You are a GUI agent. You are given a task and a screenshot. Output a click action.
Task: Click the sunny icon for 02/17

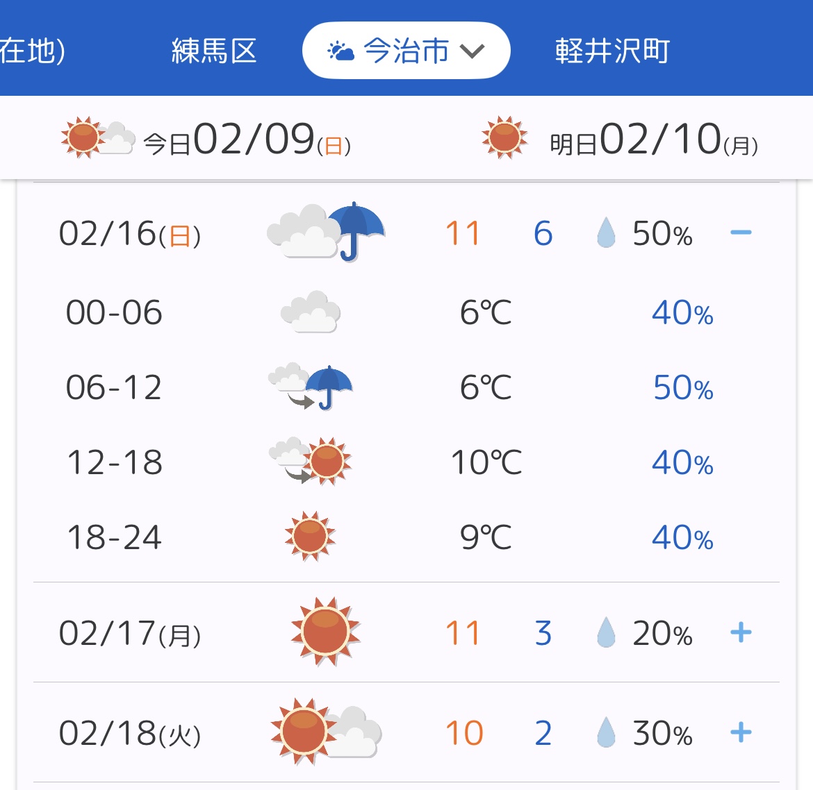[326, 632]
